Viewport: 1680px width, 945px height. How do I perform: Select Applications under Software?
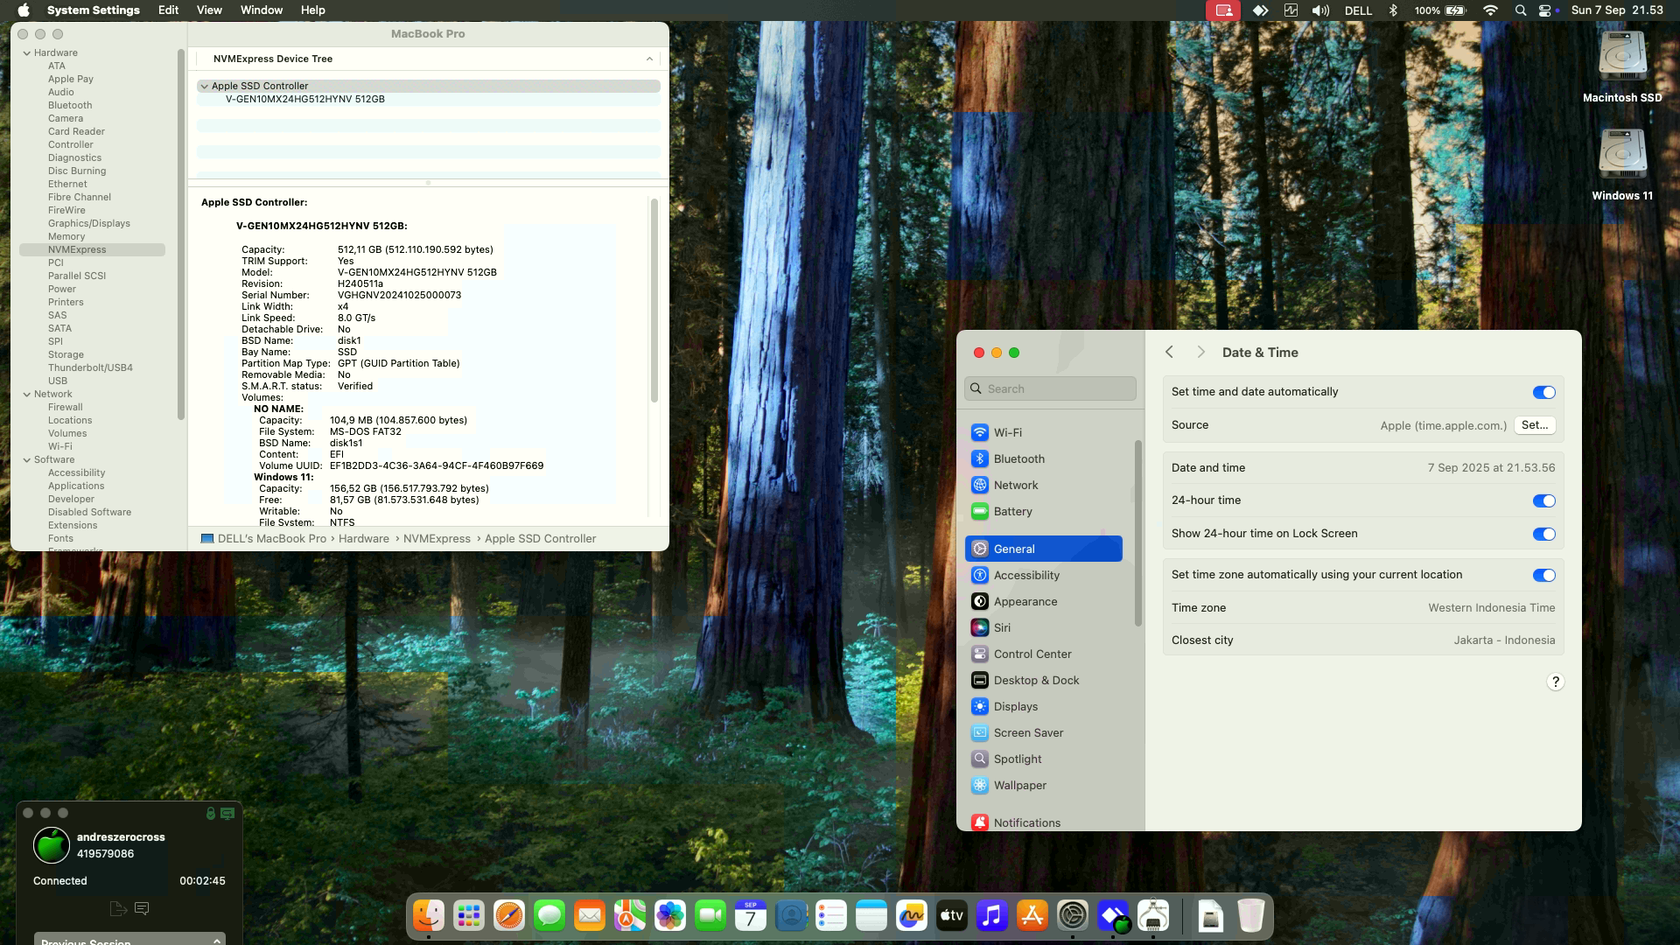(x=76, y=486)
